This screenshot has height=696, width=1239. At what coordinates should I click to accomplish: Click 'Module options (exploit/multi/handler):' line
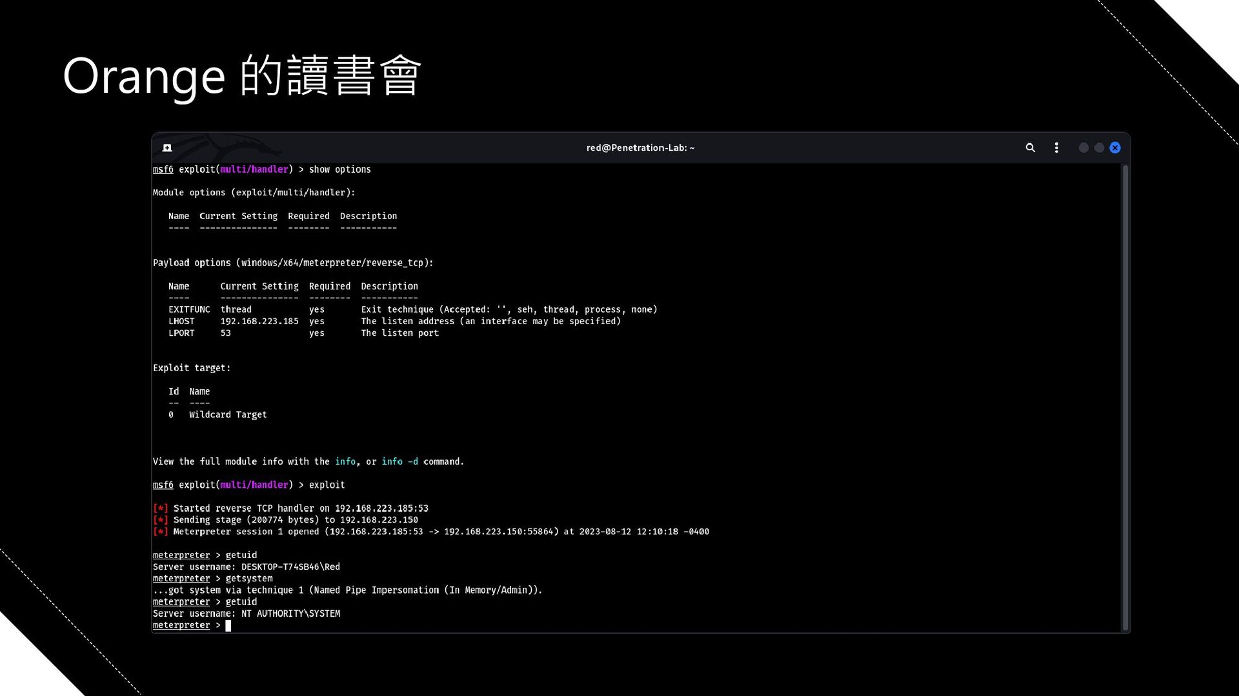[x=254, y=193]
